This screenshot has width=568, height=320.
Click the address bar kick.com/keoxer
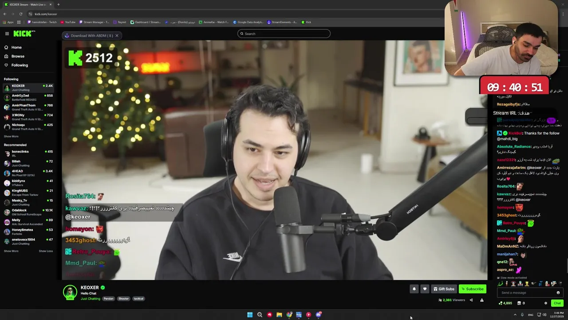pyautogui.click(x=46, y=14)
